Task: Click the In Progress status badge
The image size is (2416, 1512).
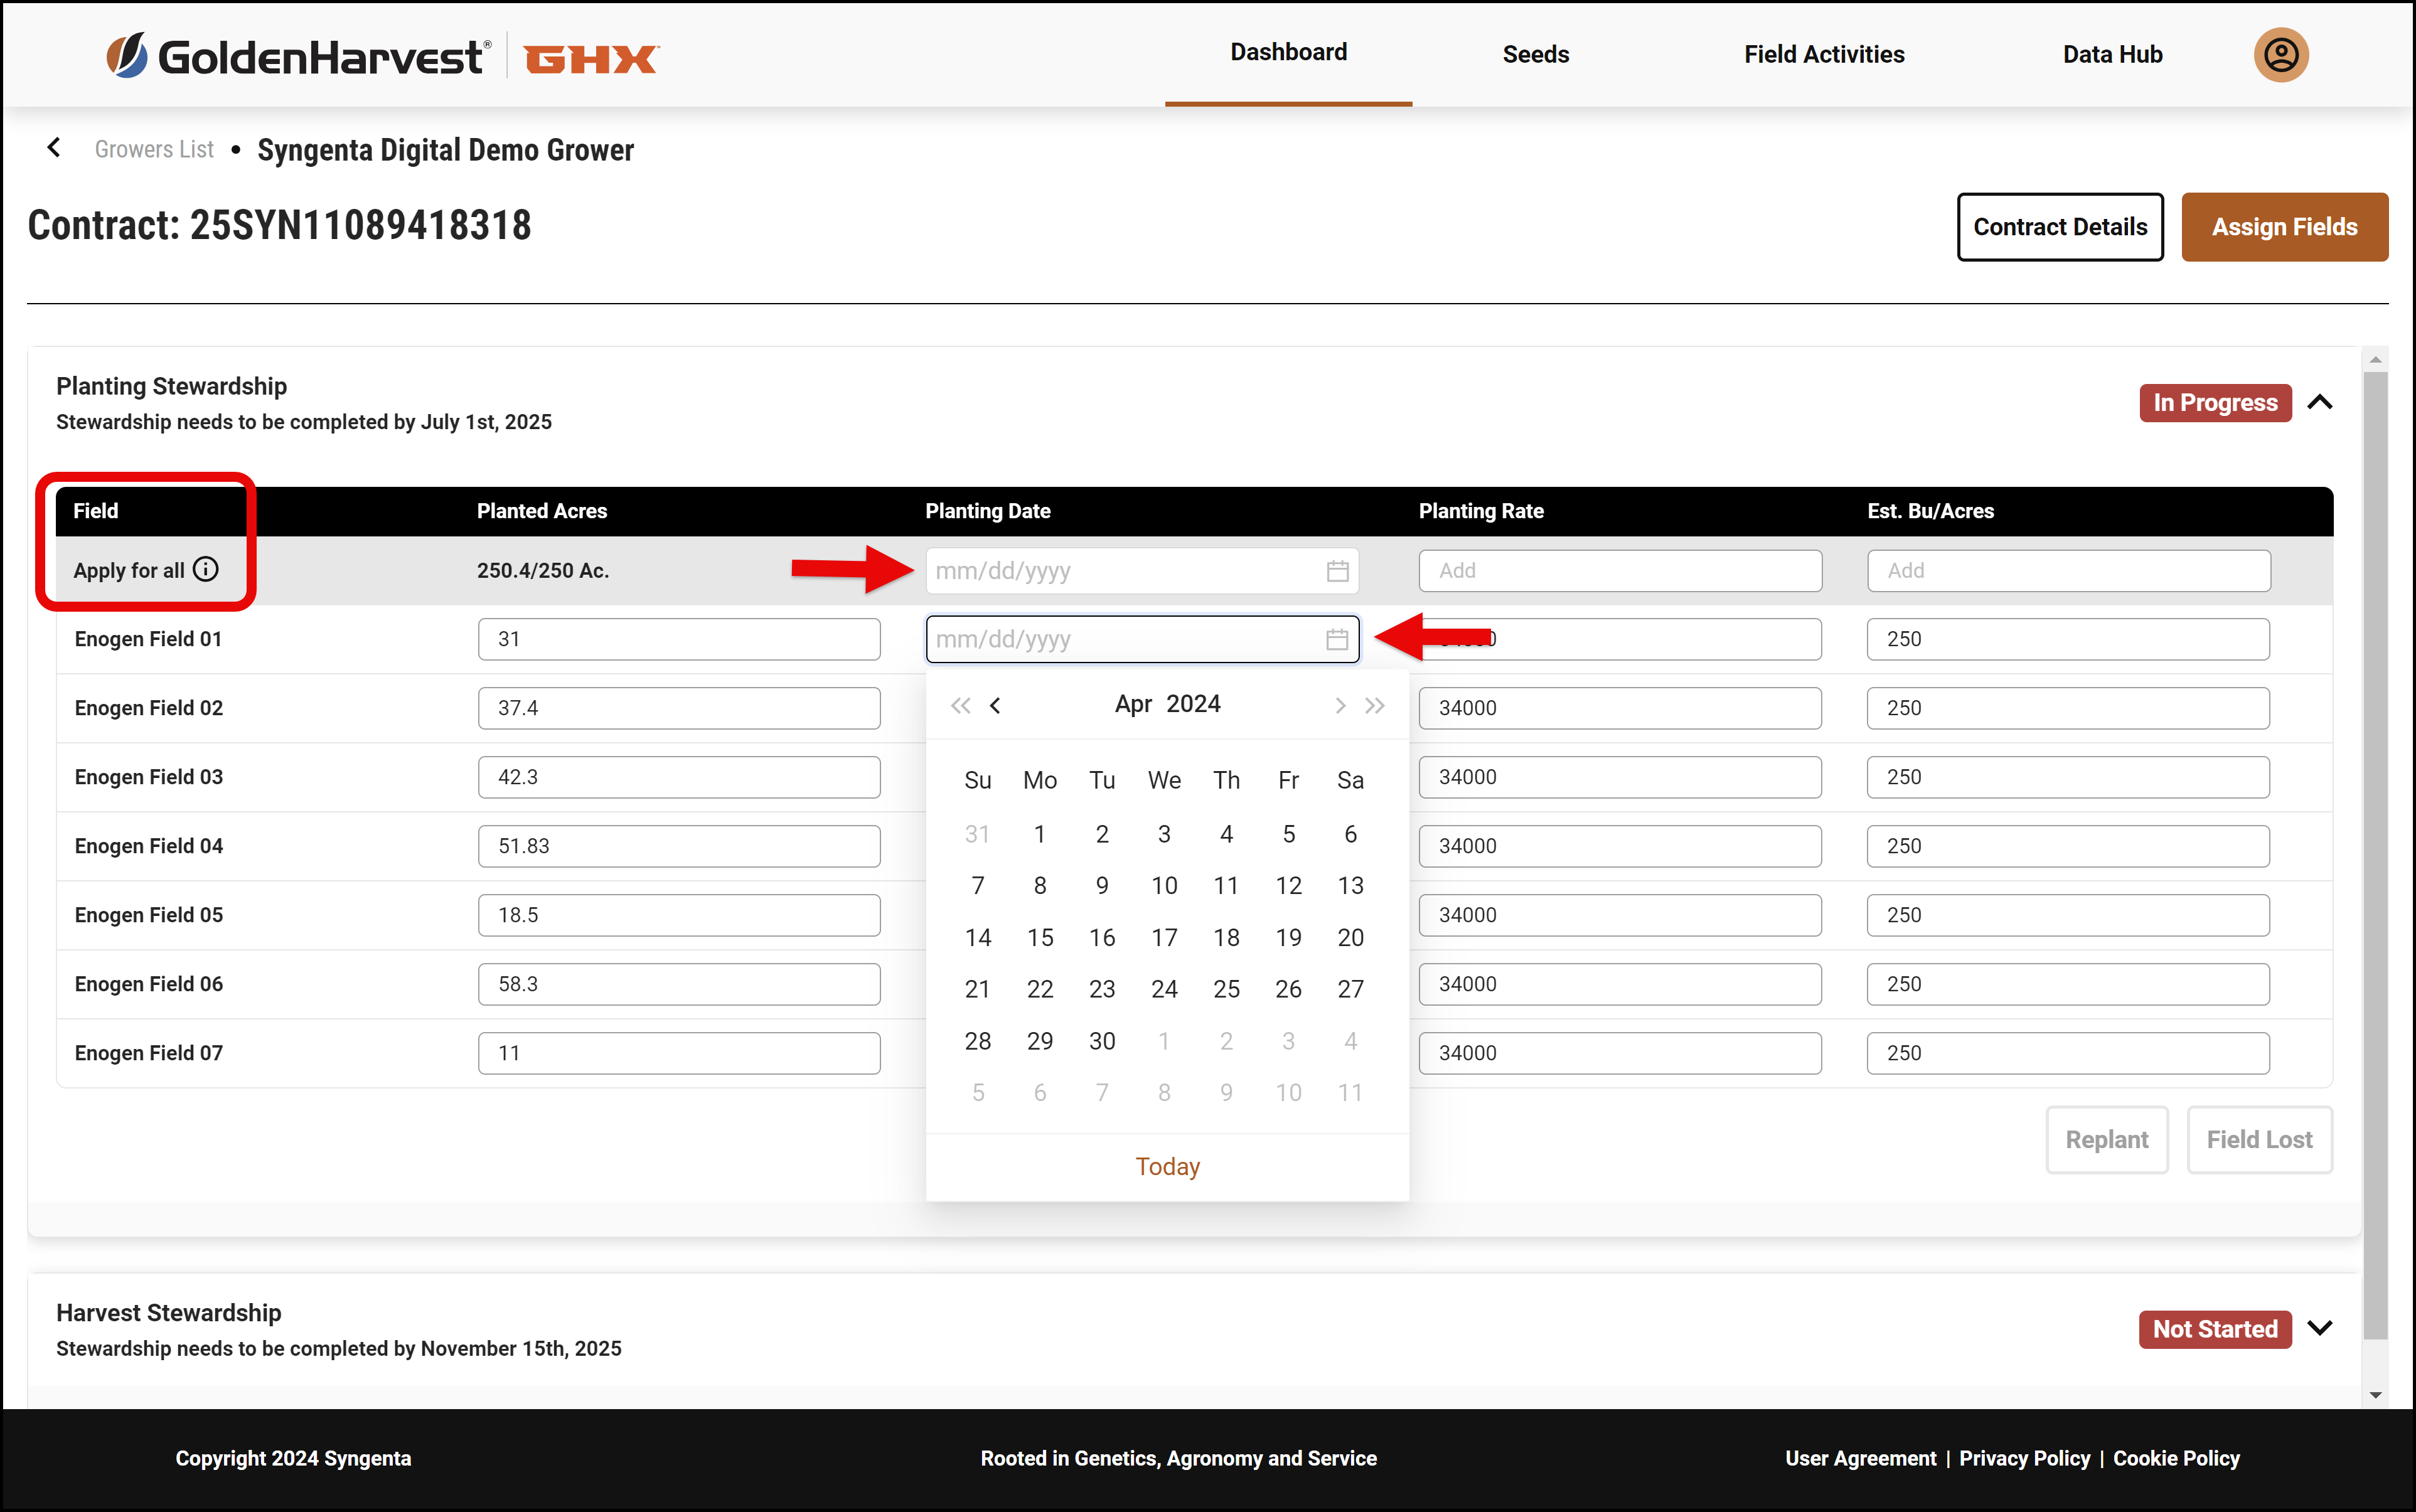Action: click(x=2215, y=403)
